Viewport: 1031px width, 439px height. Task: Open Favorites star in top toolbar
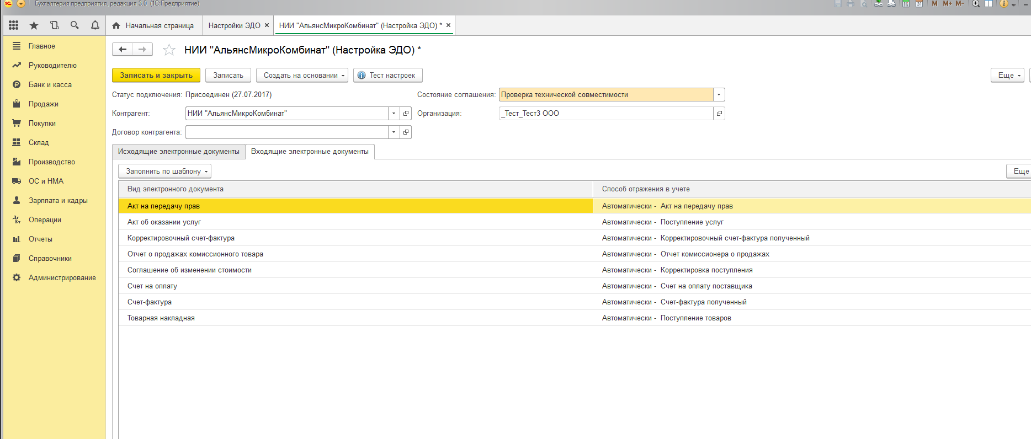[34, 25]
